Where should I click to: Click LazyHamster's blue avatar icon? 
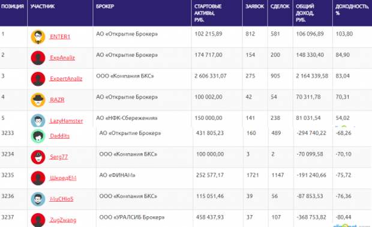point(38,120)
